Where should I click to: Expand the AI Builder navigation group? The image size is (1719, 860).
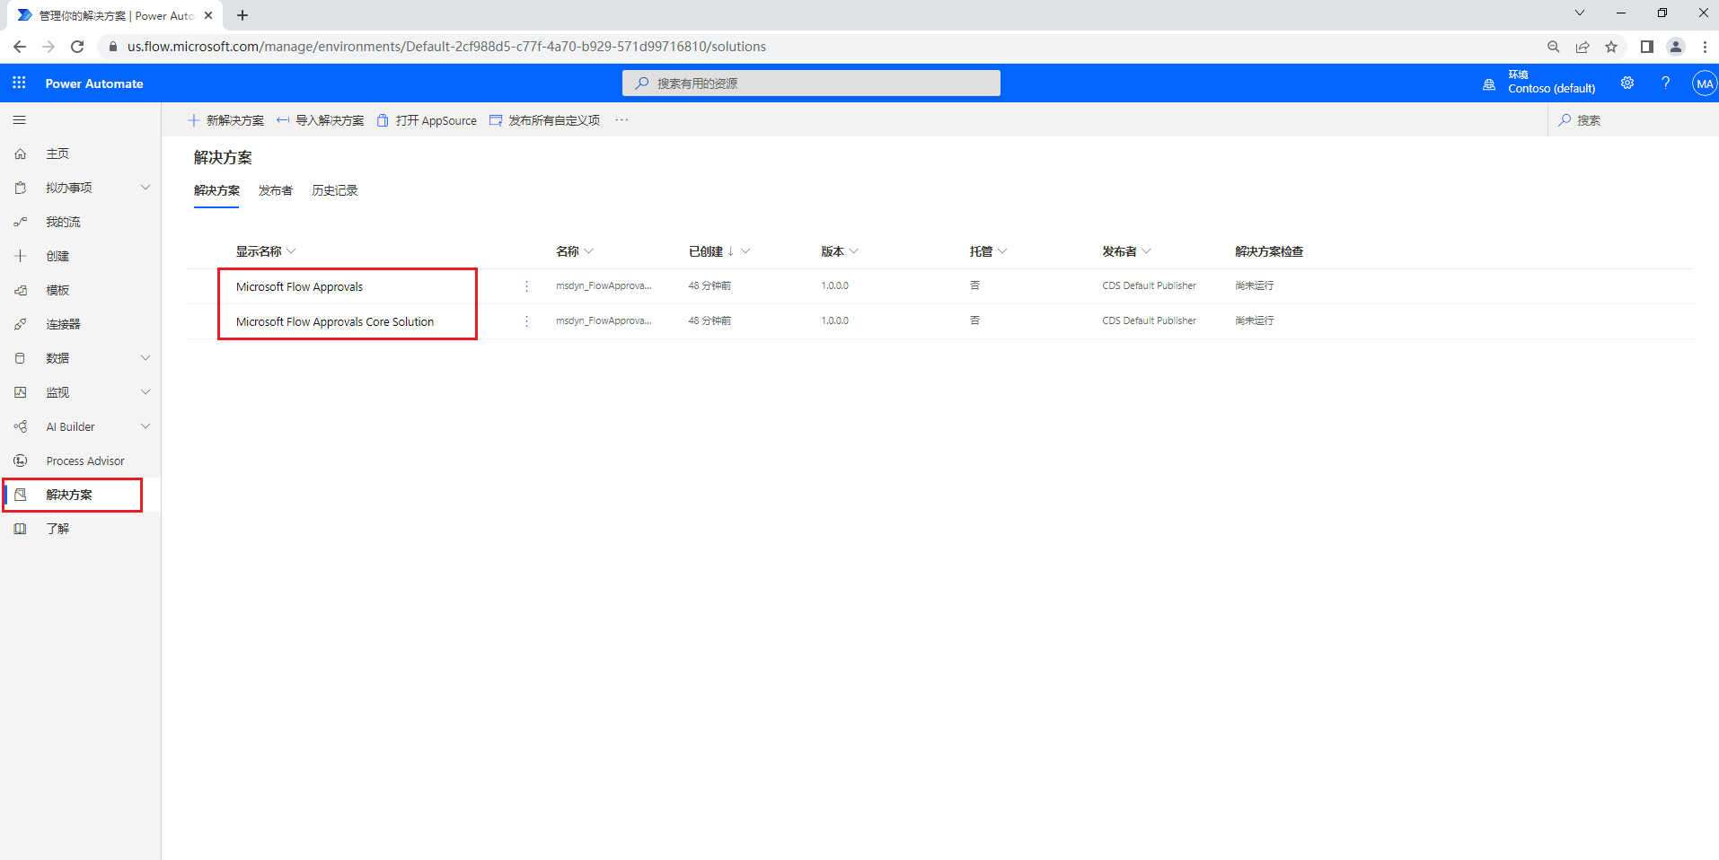pyautogui.click(x=145, y=426)
